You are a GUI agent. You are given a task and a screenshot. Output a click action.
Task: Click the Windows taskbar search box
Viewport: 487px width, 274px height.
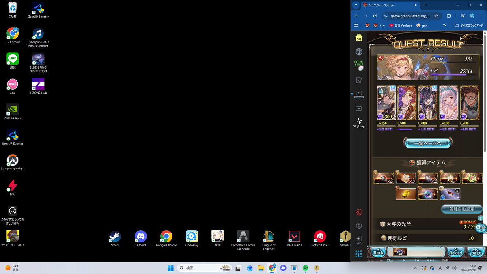[x=204, y=268]
